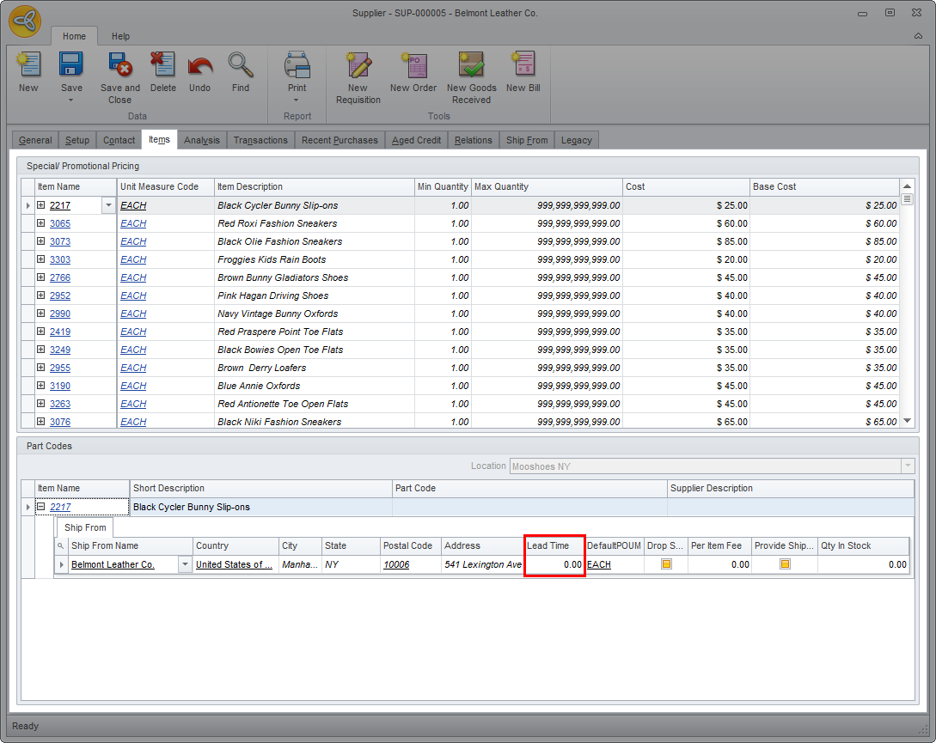Click the Save icon in ribbon
Image resolution: width=936 pixels, height=743 pixels.
coord(71,65)
